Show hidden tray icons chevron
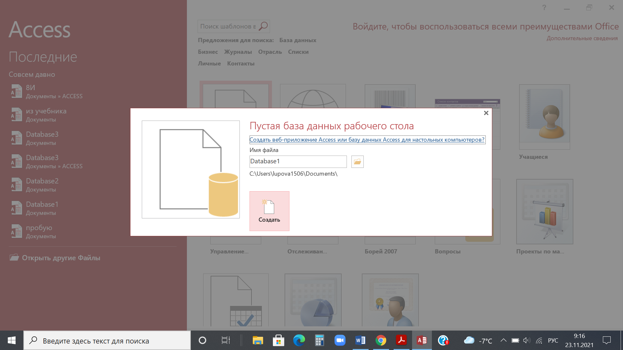The image size is (623, 350). point(503,340)
